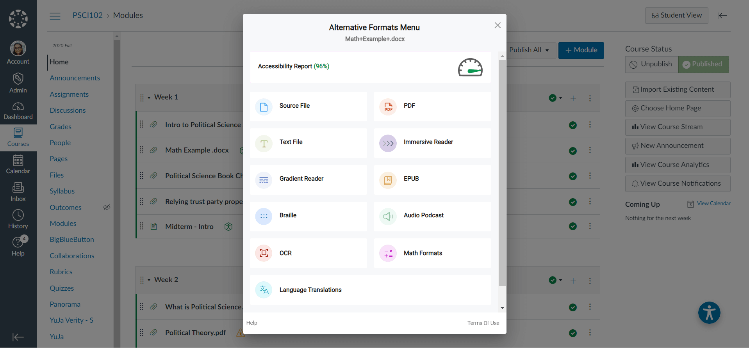Open Quizzes in course navigation
The image size is (749, 348).
pyautogui.click(x=62, y=288)
